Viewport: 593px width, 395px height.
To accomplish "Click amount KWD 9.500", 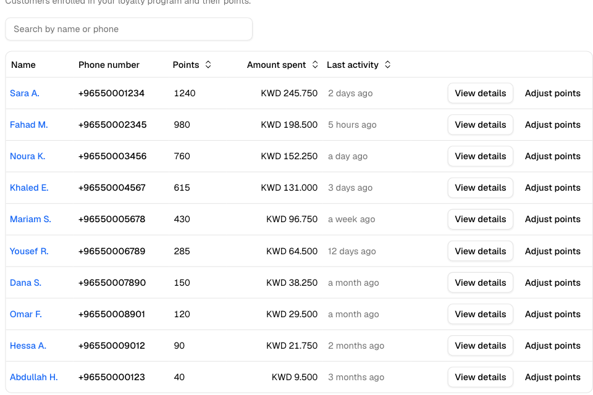I will (x=295, y=377).
